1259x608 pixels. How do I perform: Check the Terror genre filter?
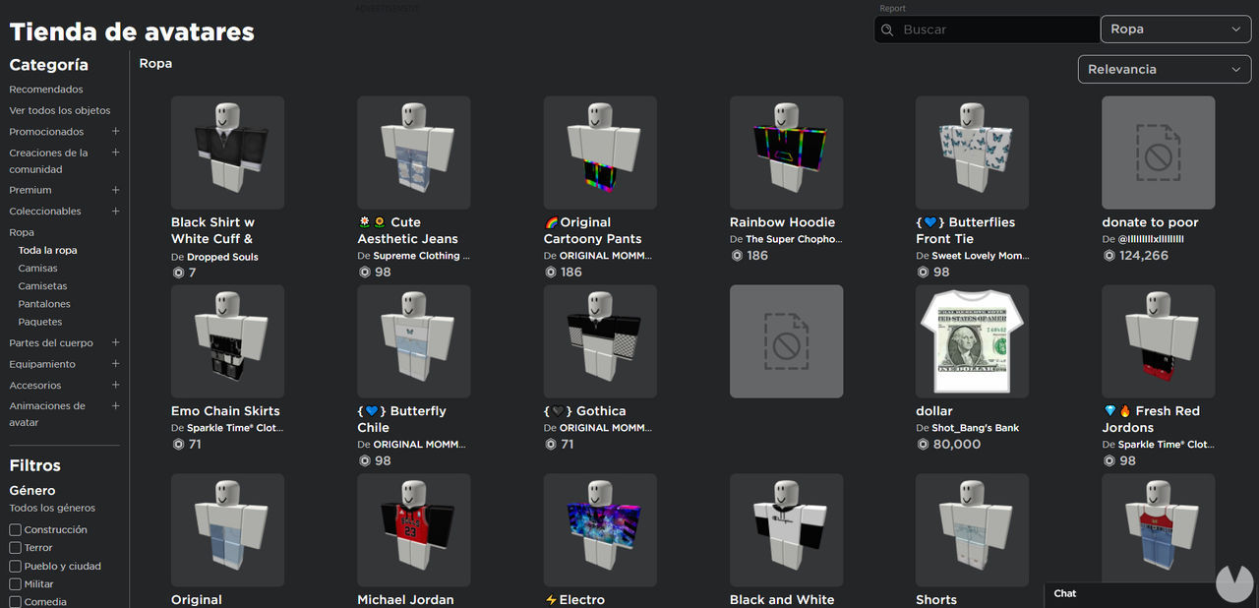pos(15,548)
